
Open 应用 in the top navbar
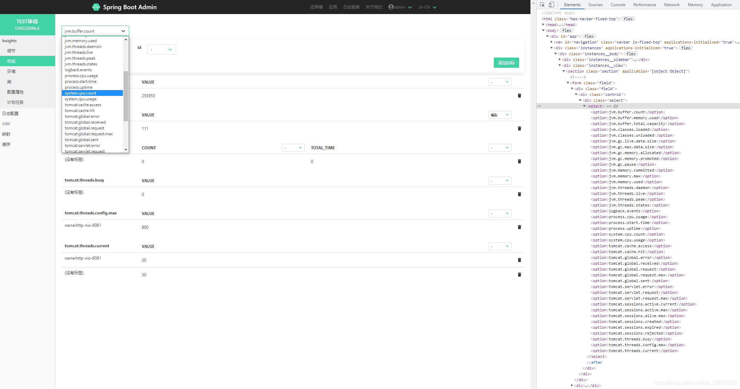click(333, 7)
